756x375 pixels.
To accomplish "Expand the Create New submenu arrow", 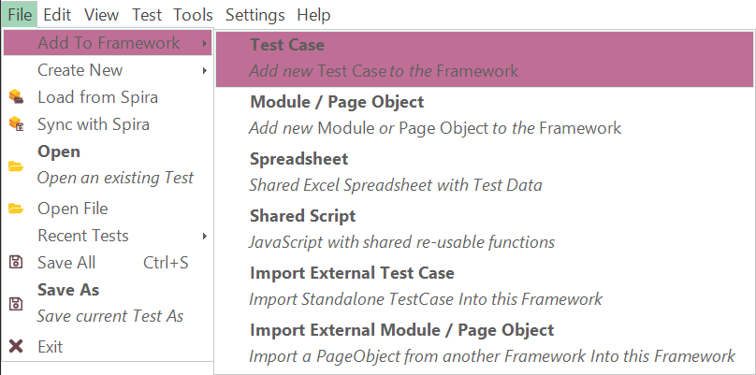I will coord(205,70).
